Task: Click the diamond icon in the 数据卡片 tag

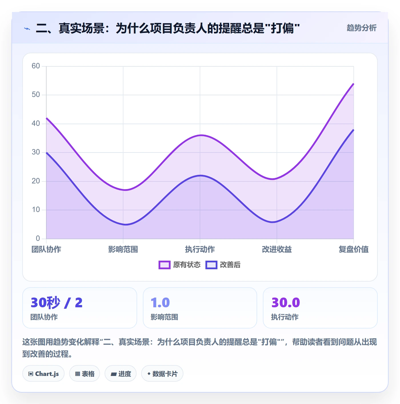Action: click(x=149, y=374)
